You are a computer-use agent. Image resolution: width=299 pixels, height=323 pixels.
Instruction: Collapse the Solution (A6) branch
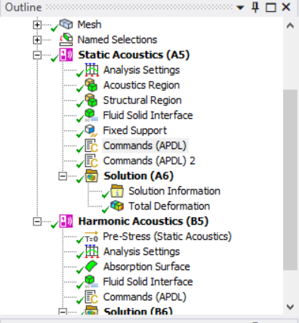63,176
